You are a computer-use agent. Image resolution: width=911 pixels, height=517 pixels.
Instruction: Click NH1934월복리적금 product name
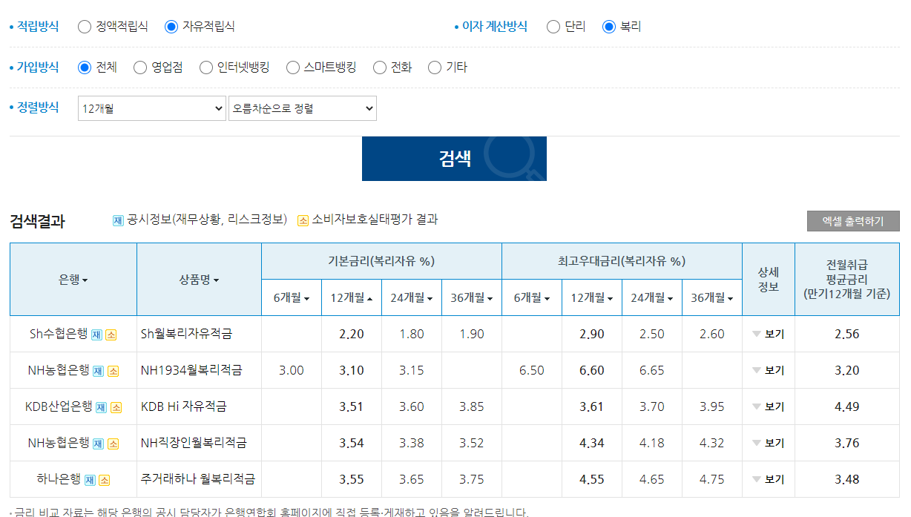pos(191,371)
